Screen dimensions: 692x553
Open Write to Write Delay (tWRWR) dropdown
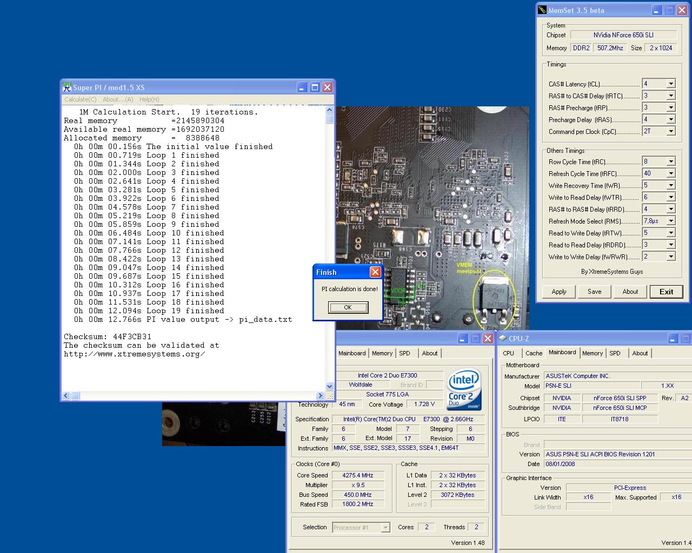[x=670, y=257]
